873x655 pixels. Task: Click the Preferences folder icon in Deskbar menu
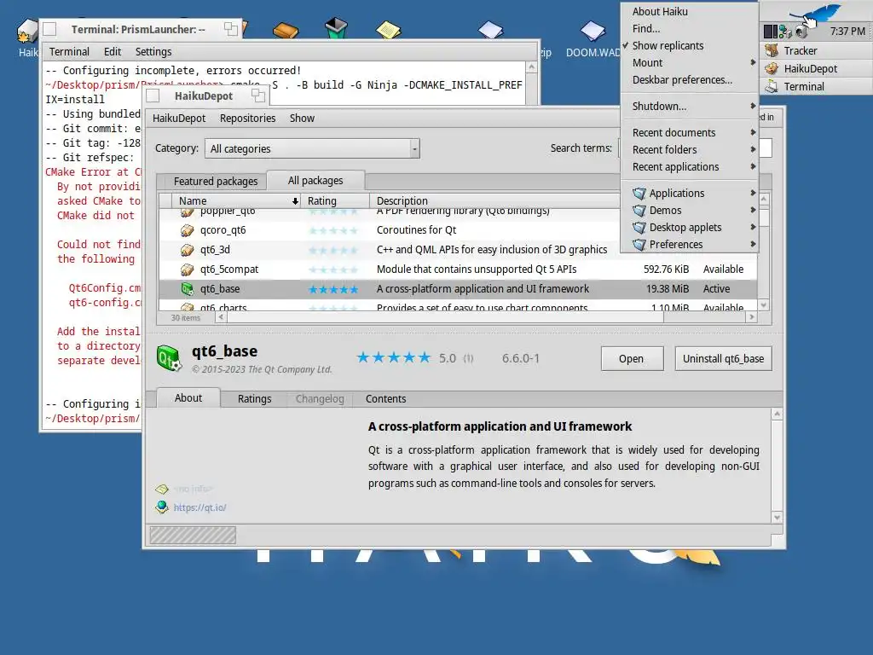coord(639,245)
